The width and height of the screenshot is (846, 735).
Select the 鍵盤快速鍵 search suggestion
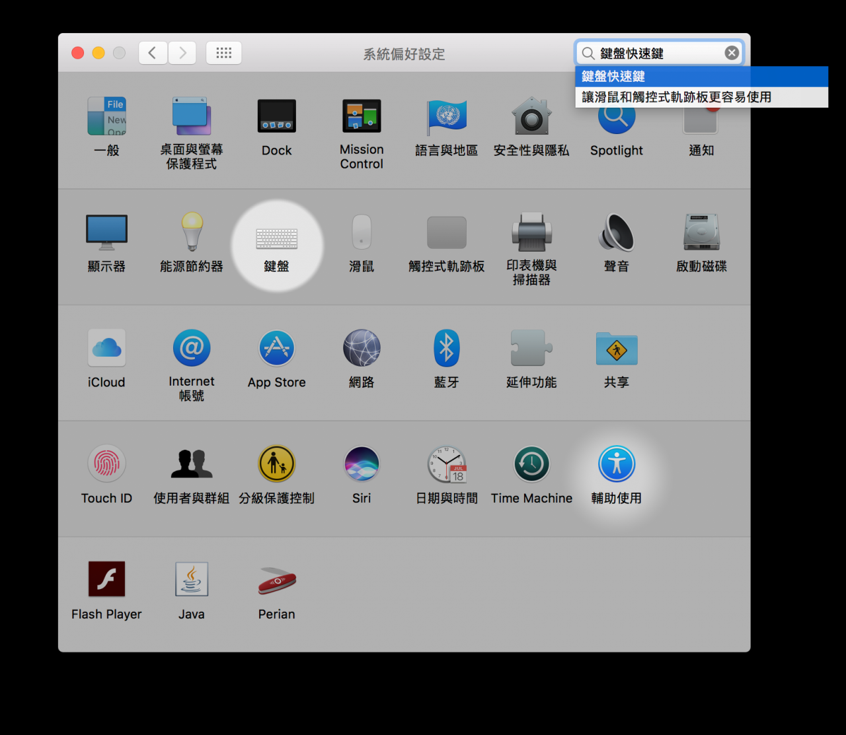[702, 76]
